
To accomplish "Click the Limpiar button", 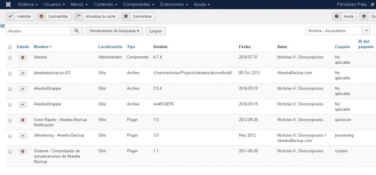I will (156, 31).
